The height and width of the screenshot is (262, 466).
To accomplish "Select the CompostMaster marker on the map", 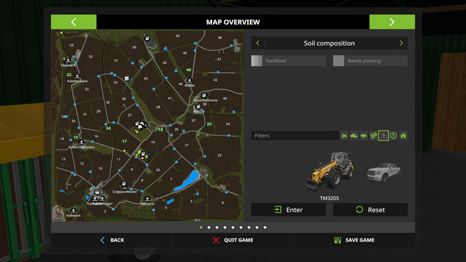I will [x=124, y=186].
